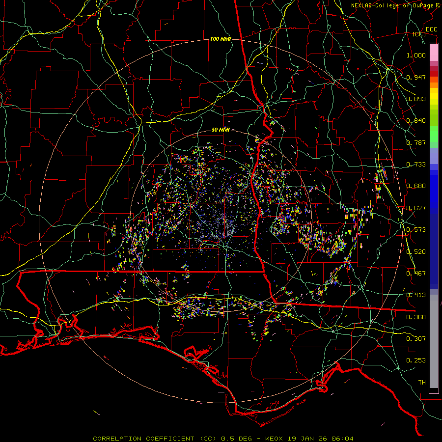The height and width of the screenshot is (442, 442).
Task: Click the 0.840 scale value
Action: pos(416,121)
